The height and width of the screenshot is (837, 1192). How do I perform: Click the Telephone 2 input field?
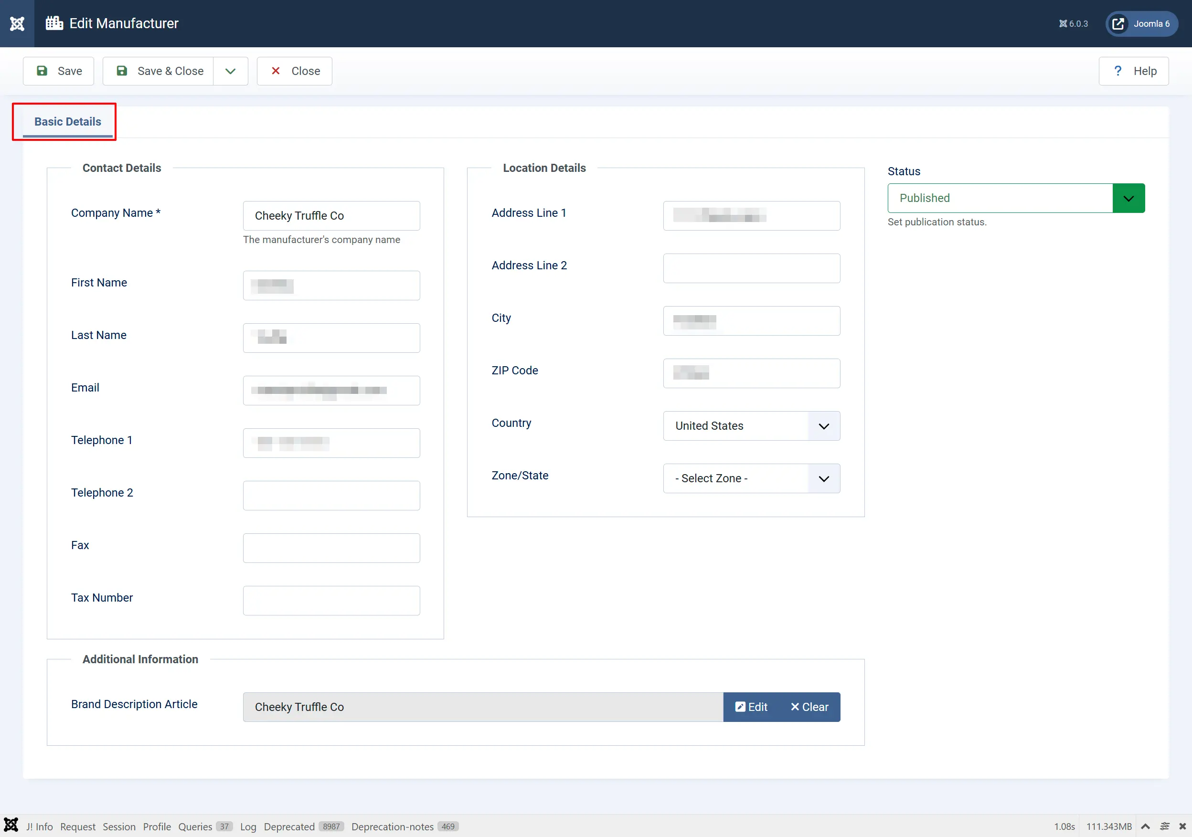tap(331, 496)
